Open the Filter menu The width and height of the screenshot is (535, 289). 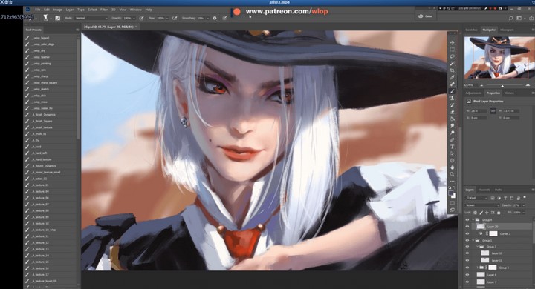pos(104,10)
